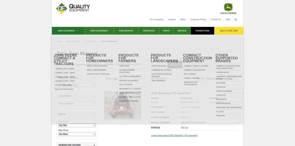Click the Bad Boy mower thumbnail image

click(123, 105)
